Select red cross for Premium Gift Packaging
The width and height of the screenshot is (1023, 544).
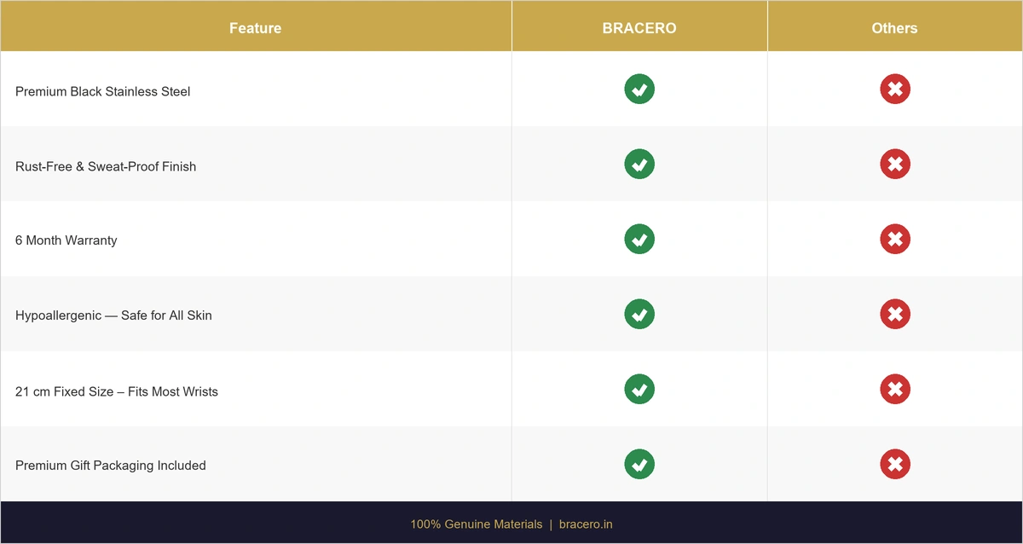[895, 464]
